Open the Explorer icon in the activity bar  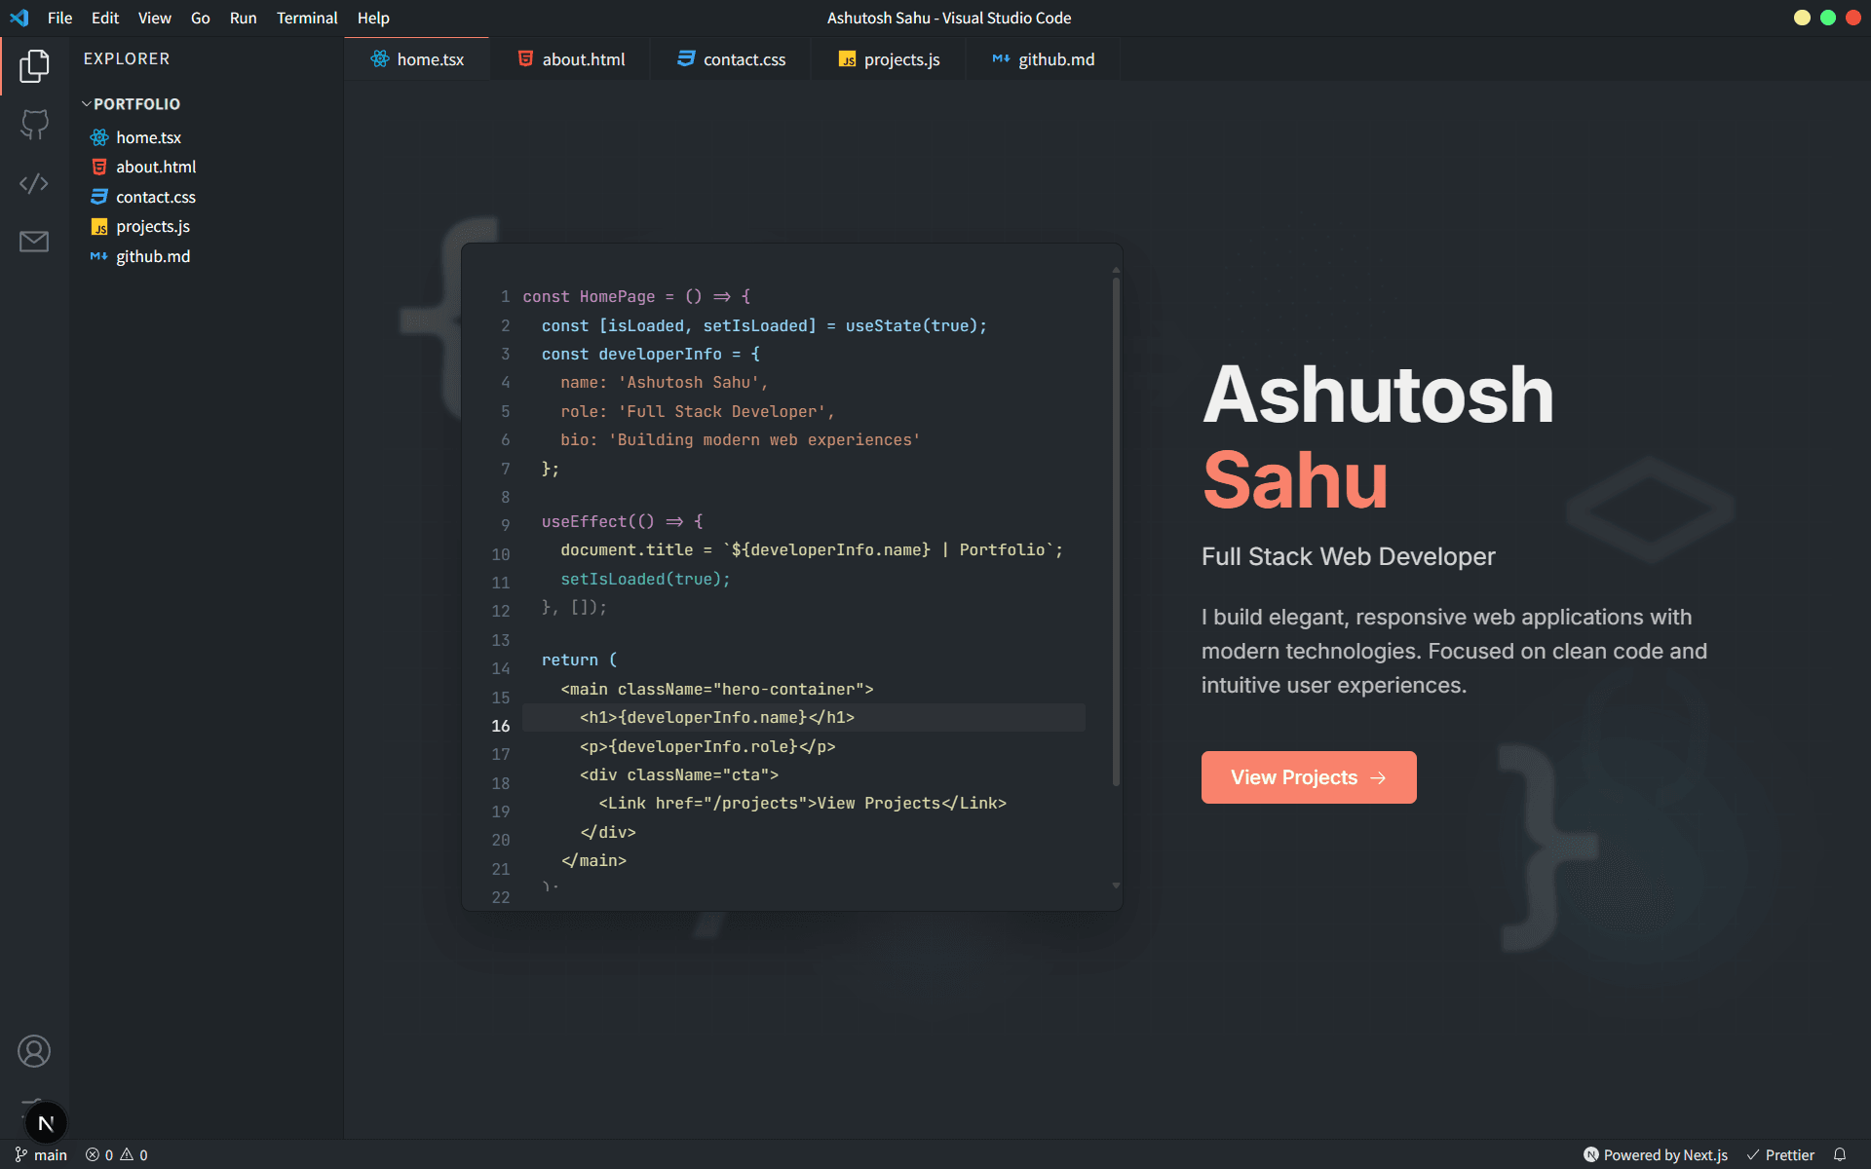35,65
